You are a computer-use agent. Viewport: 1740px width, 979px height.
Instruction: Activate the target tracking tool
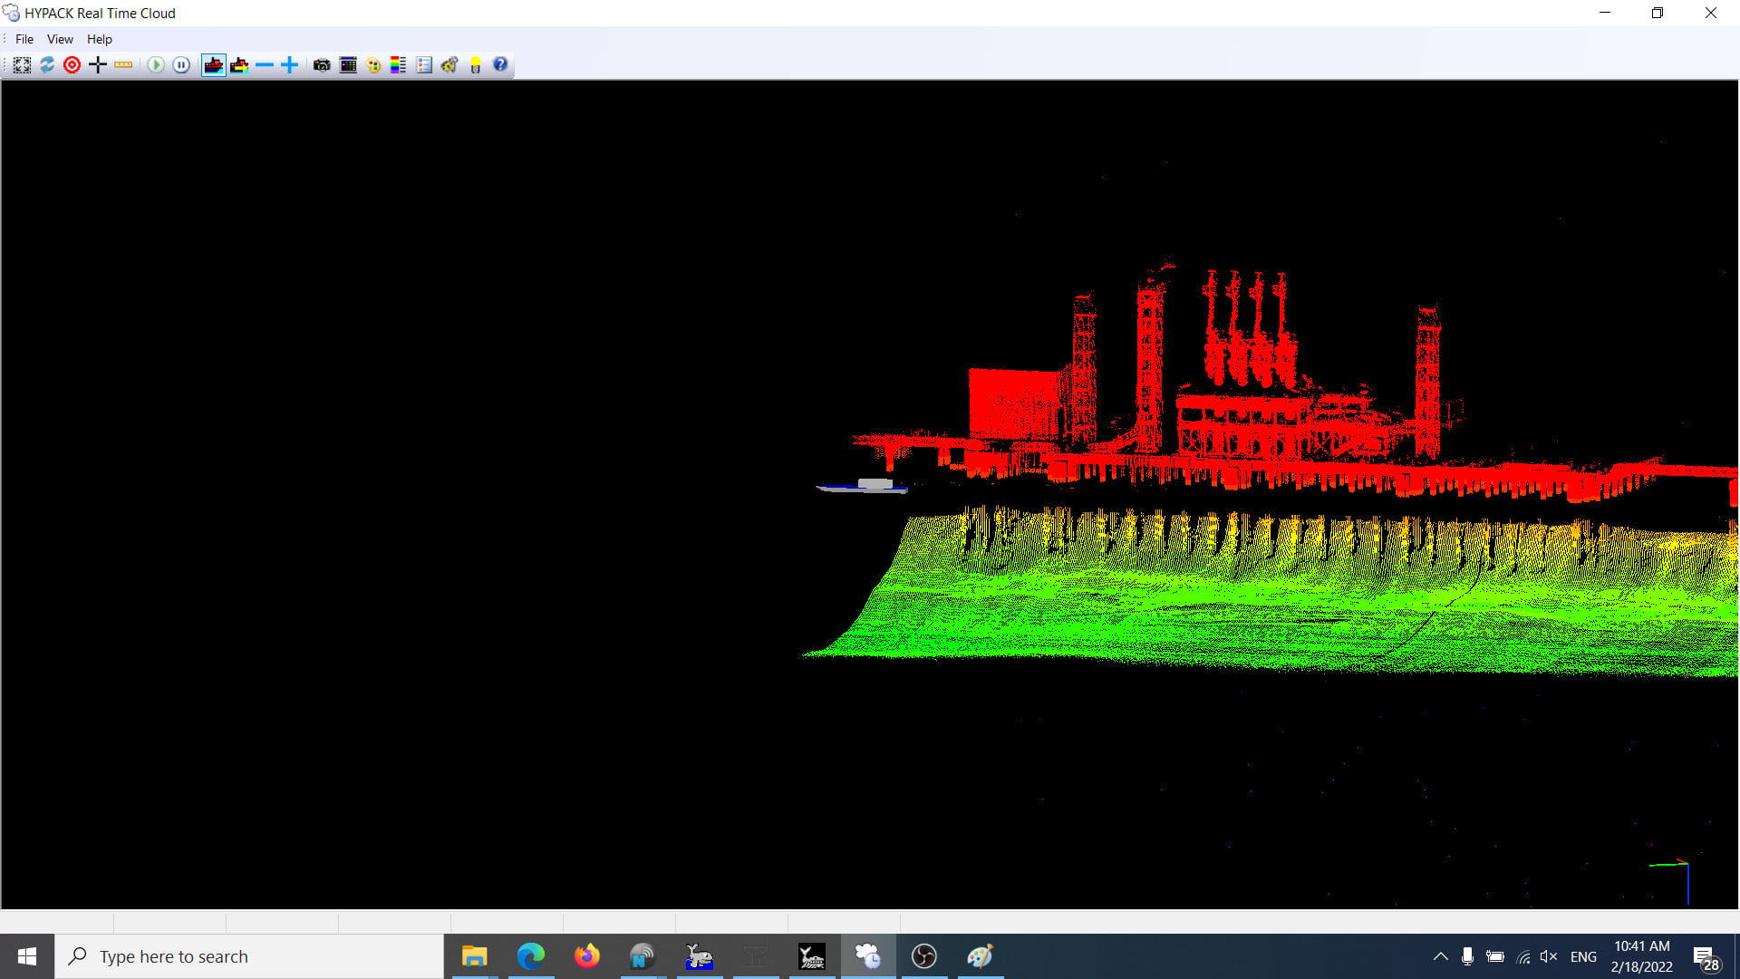click(72, 64)
